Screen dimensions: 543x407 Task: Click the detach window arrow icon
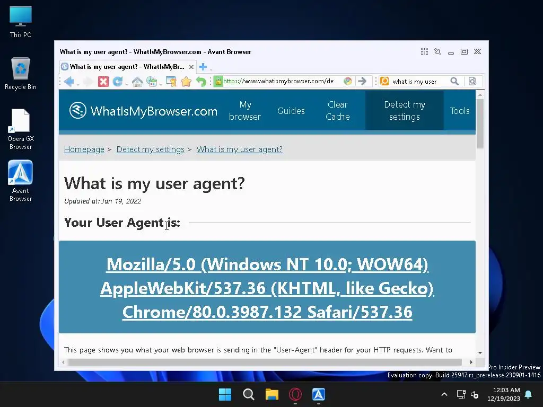click(437, 51)
